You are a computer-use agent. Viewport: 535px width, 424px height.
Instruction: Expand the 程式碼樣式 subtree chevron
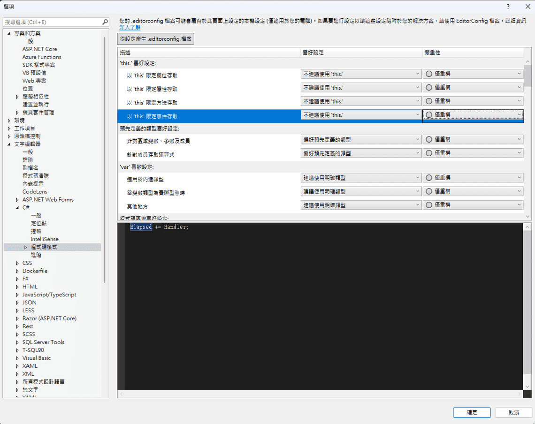(x=26, y=247)
